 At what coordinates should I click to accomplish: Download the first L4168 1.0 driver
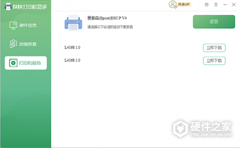tap(214, 48)
